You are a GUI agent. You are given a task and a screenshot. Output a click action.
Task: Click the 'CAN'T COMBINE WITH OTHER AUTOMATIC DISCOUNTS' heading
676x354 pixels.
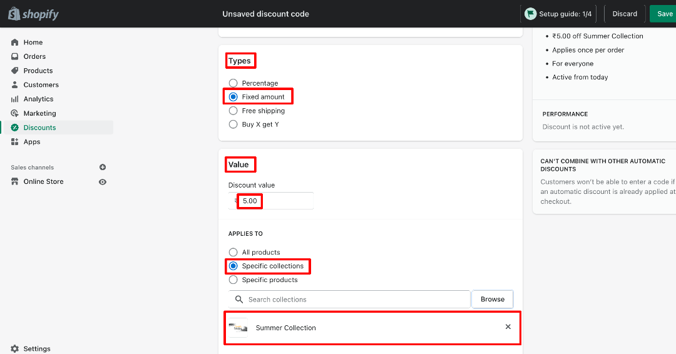click(x=603, y=165)
